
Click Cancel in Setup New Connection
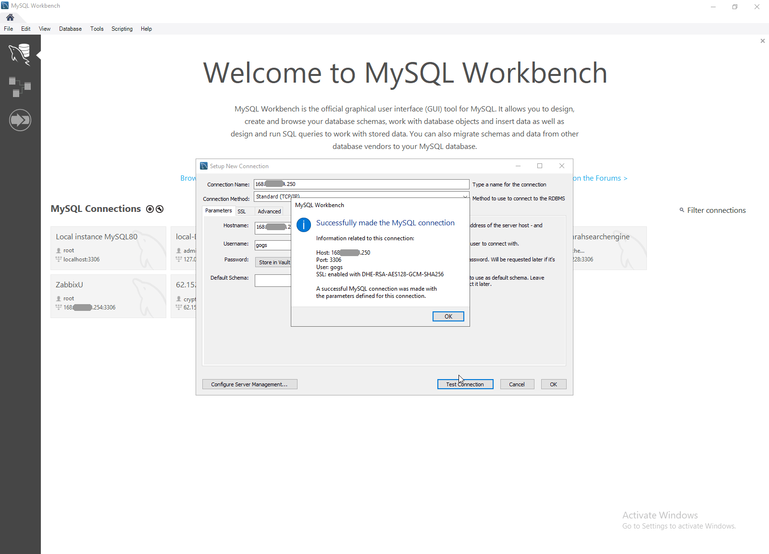(x=517, y=384)
